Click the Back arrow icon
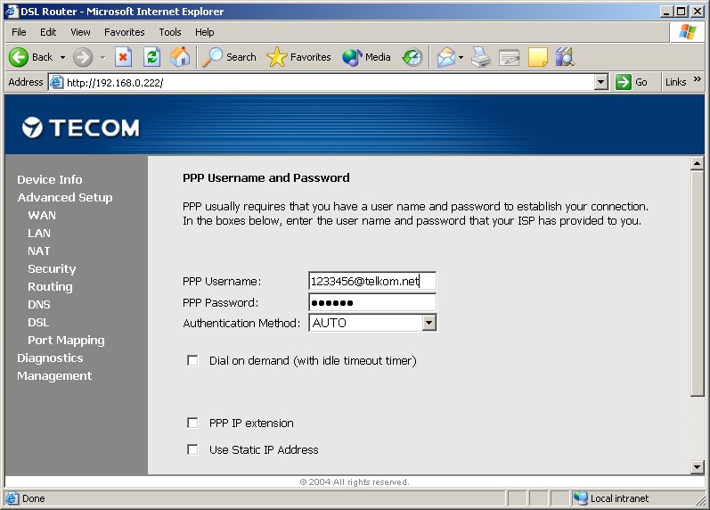The image size is (710, 510). pyautogui.click(x=19, y=57)
